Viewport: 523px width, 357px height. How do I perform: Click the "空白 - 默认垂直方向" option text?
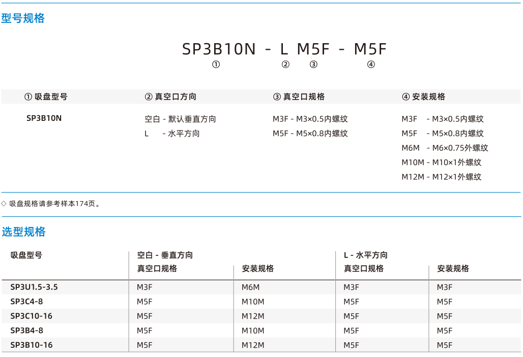pyautogui.click(x=180, y=119)
